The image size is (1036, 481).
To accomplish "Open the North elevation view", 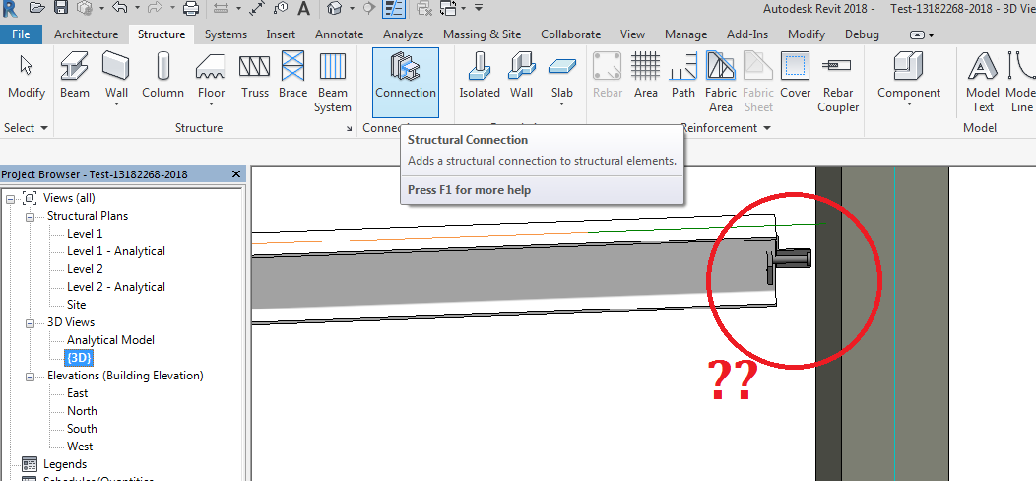I will pyautogui.click(x=82, y=411).
